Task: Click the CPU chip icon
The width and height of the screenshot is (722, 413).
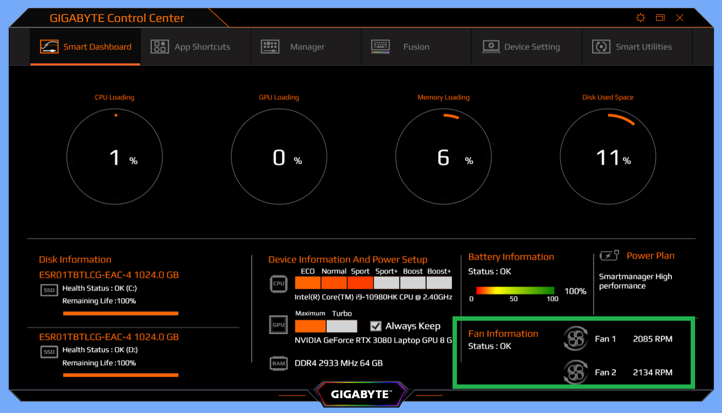Action: click(278, 283)
